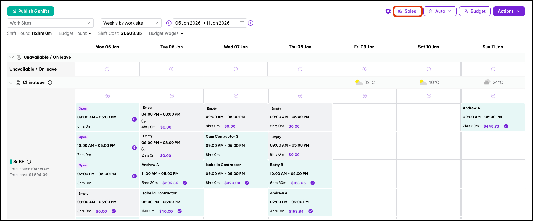Toggle the checkmark on Betty B's $168.55 shift
This screenshot has width=533, height=221.
pos(313,183)
